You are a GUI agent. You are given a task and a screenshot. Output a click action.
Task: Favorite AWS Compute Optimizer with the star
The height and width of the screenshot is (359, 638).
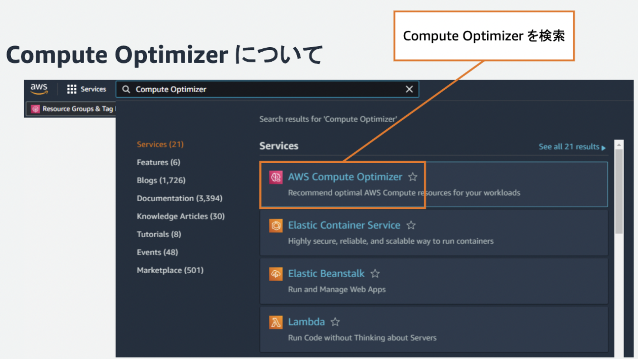pos(413,177)
